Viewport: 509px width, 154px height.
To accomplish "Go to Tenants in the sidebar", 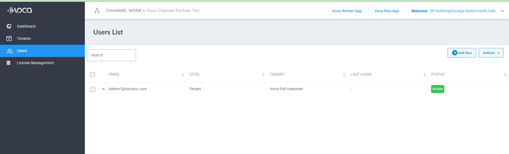I will click(x=24, y=38).
